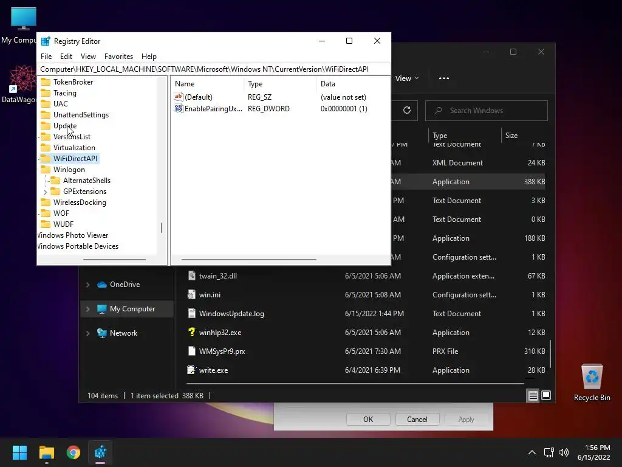Open the Windows Start menu
Image resolution: width=622 pixels, height=467 pixels.
(19, 452)
